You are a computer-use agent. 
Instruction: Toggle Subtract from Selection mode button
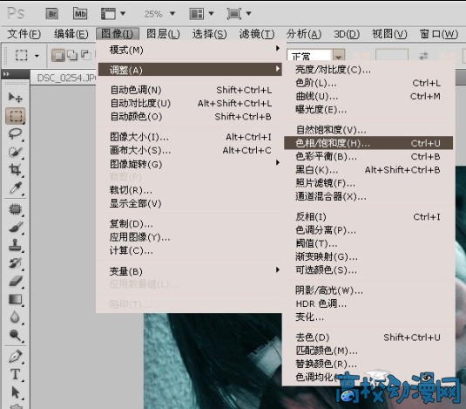pos(86,55)
